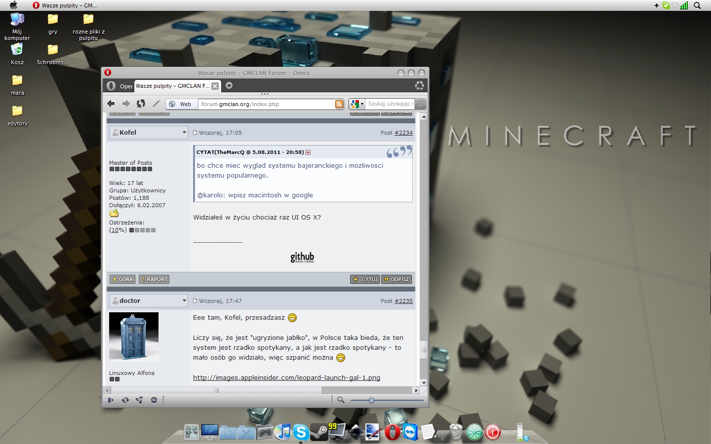Expand the Kofel user dropdown
This screenshot has height=444, width=711.
click(x=184, y=132)
